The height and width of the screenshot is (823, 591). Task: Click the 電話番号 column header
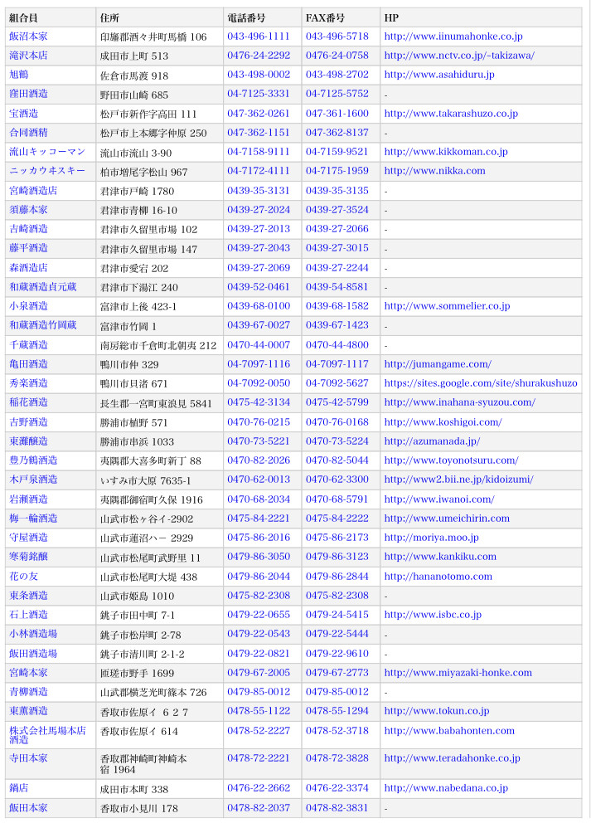(x=246, y=18)
